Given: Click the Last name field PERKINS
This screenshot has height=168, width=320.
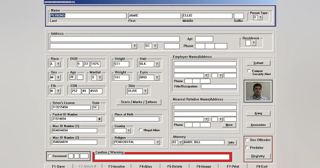Looking at the screenshot, I should pos(88,16).
